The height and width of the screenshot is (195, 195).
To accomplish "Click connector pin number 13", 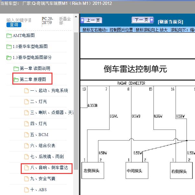I will pyautogui.click(x=84, y=89).
